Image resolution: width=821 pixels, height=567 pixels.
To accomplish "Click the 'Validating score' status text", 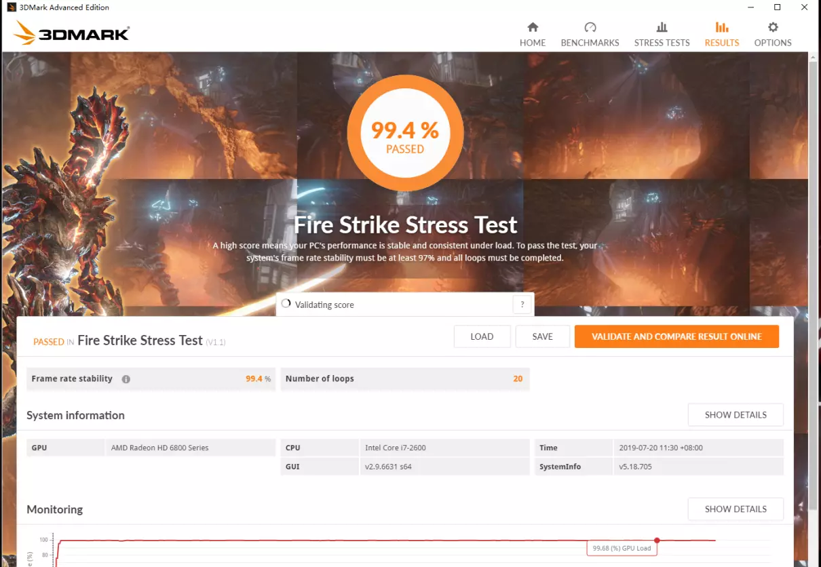I will 324,305.
